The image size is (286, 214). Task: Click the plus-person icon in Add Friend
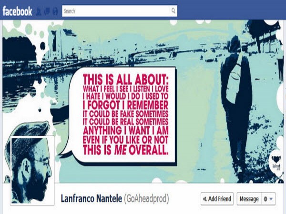tap(205, 199)
